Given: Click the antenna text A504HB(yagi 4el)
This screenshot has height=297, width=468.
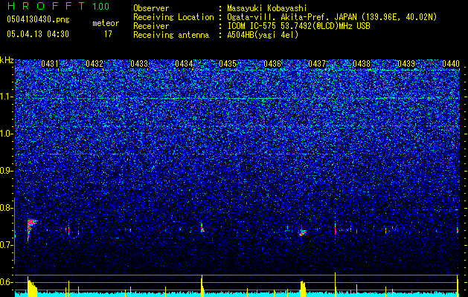Looking at the screenshot, I should tap(263, 35).
